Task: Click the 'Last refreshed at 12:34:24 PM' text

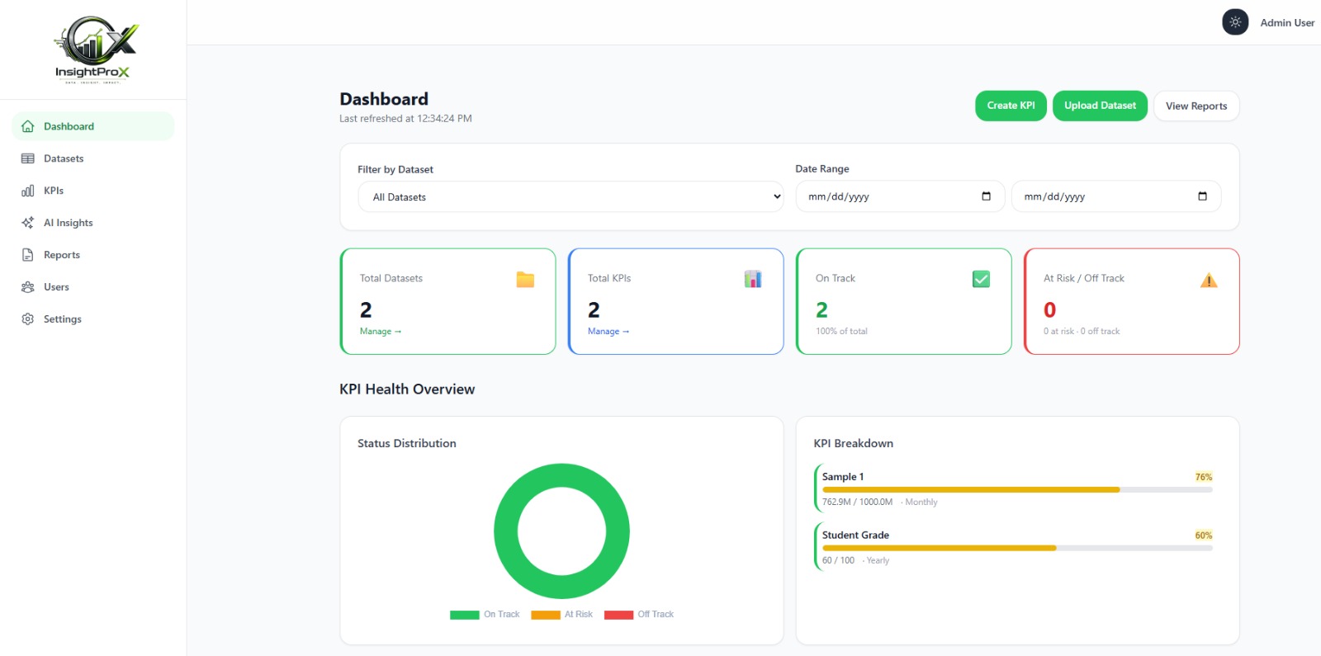Action: (405, 119)
